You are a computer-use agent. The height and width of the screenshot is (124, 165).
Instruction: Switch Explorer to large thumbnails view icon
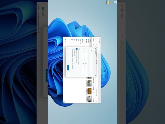(64, 102)
